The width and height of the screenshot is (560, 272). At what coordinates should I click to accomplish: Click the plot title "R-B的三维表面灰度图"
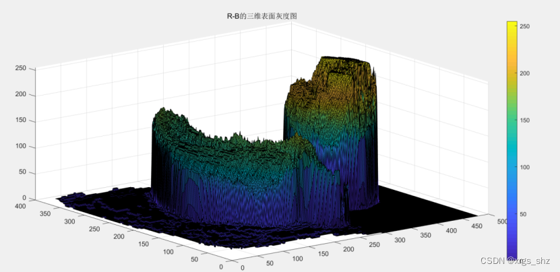[261, 16]
